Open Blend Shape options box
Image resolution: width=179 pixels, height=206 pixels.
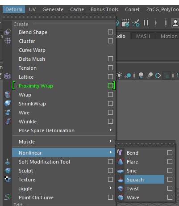pos(110,32)
